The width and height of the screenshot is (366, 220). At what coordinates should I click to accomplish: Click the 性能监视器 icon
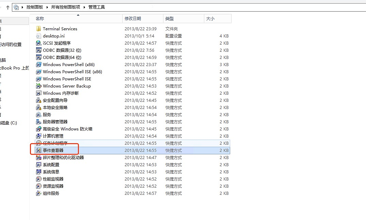point(38,179)
